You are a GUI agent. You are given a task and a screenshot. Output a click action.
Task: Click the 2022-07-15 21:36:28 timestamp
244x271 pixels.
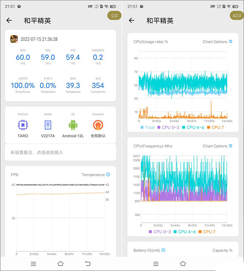click(x=39, y=39)
